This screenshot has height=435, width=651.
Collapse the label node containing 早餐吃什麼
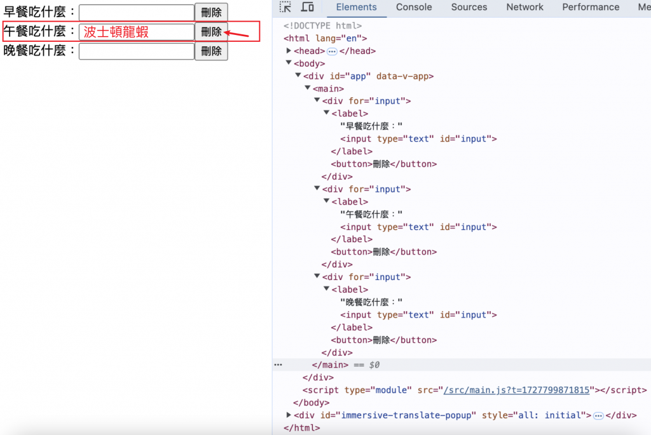coord(327,113)
